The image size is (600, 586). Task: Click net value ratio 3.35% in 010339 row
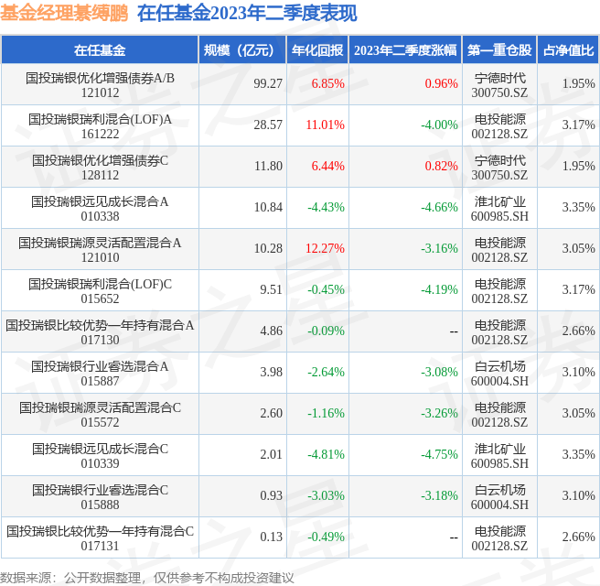pyautogui.click(x=578, y=454)
